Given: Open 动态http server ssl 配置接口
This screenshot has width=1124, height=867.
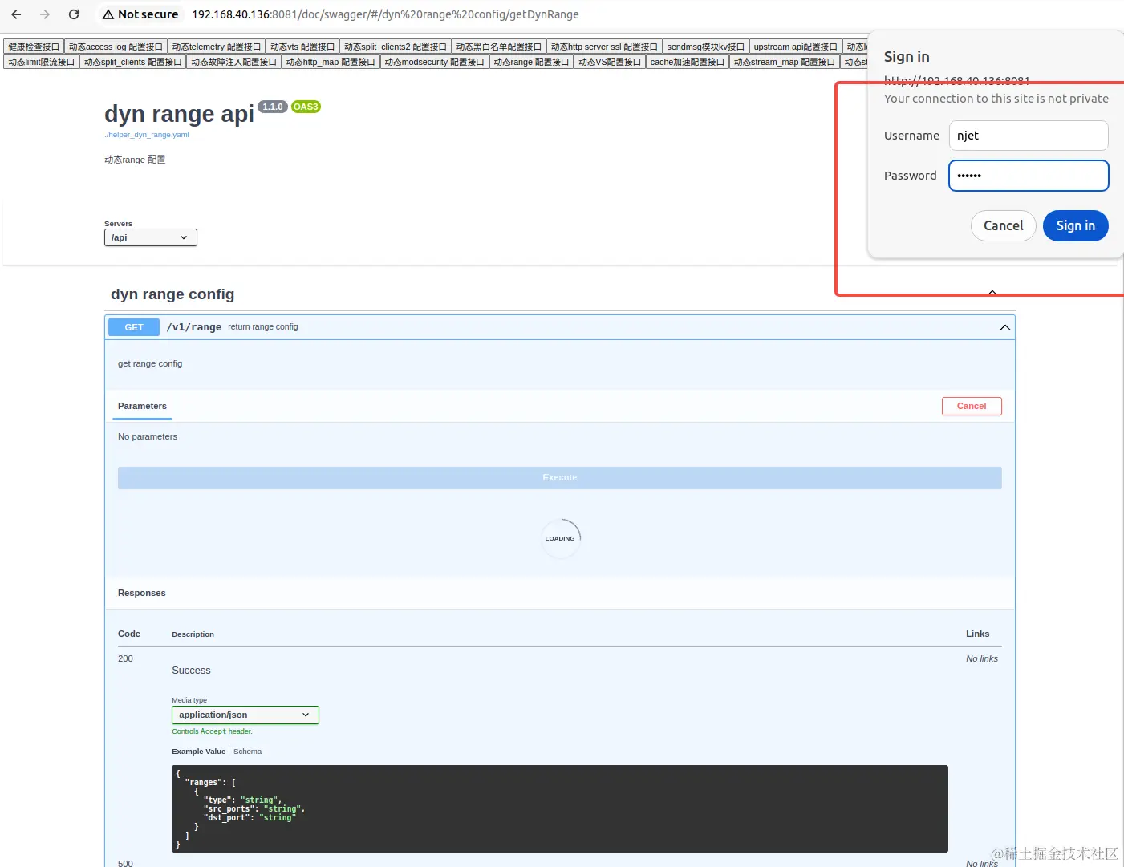Looking at the screenshot, I should tap(604, 47).
